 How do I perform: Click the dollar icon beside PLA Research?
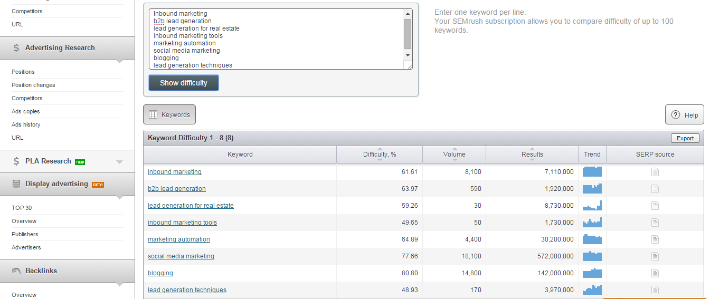pyautogui.click(x=17, y=161)
